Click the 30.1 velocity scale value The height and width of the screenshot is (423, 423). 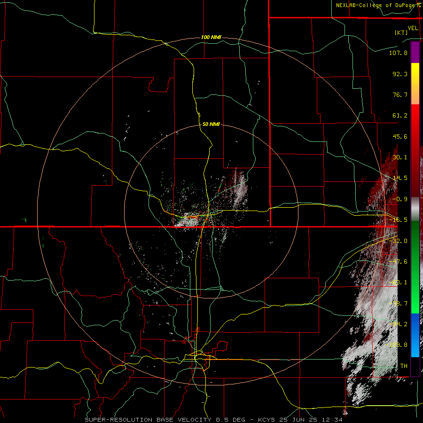tap(400, 157)
